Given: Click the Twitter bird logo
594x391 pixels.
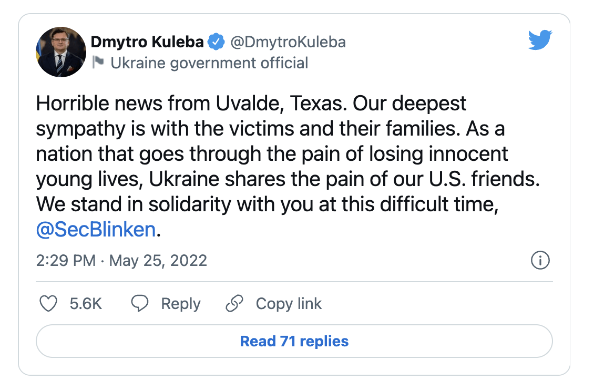Looking at the screenshot, I should click(540, 40).
